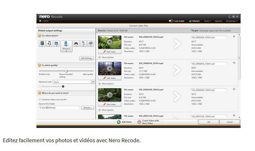Select the iPhone X device icon
Screen dimensions: 255x151
[x=66, y=45]
